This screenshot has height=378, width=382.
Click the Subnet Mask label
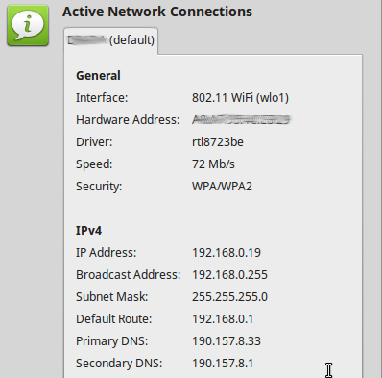pos(111,297)
